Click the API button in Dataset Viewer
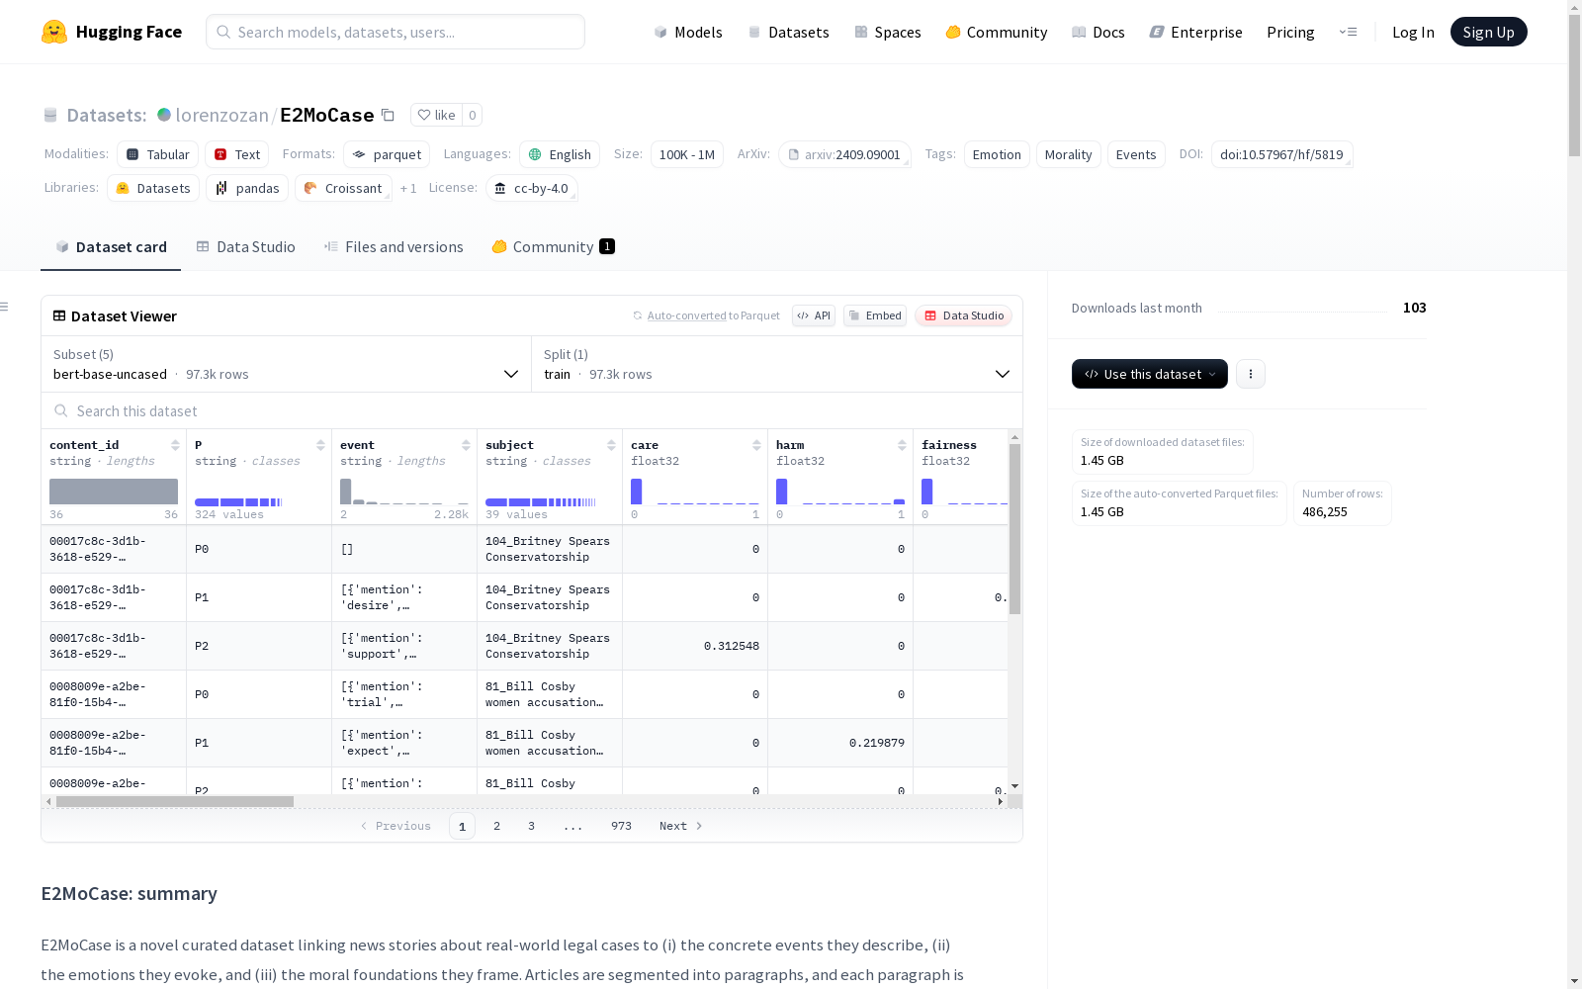The image size is (1582, 989). coord(814,315)
